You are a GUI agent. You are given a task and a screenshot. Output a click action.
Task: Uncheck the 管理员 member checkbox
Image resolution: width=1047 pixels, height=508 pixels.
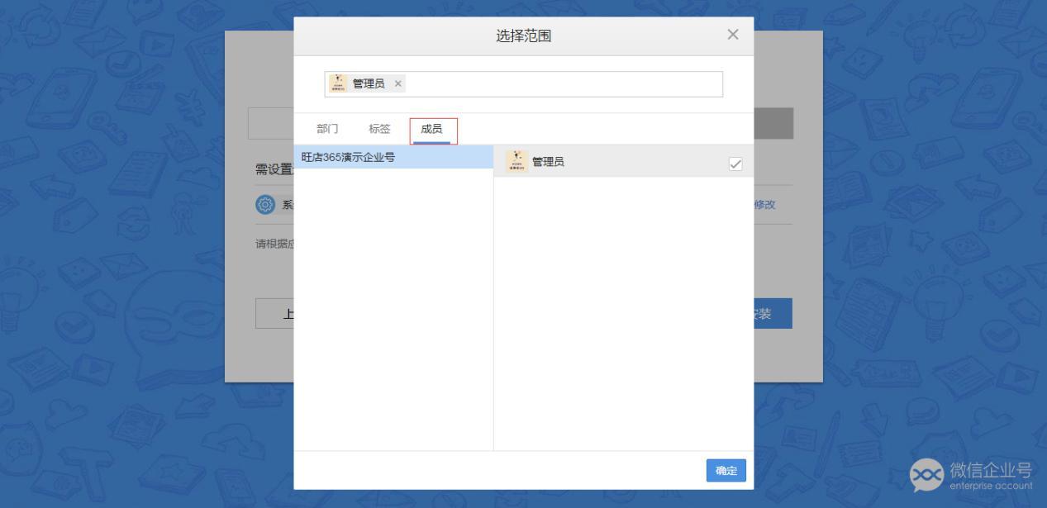click(x=735, y=164)
